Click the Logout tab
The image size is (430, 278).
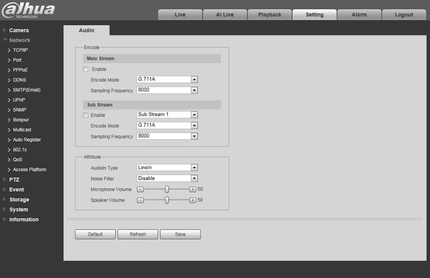coord(404,15)
